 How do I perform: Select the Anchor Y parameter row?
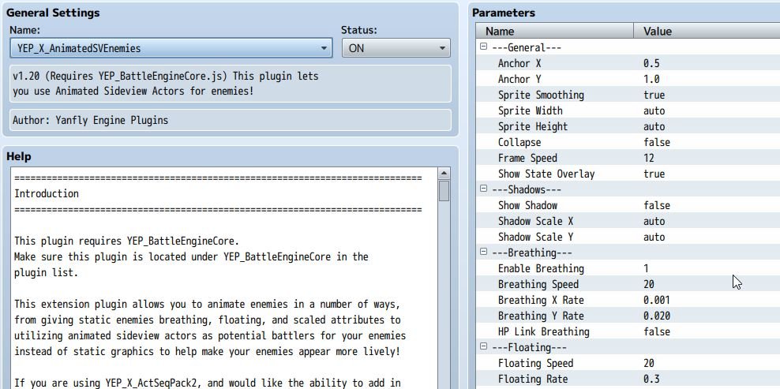tap(628, 79)
